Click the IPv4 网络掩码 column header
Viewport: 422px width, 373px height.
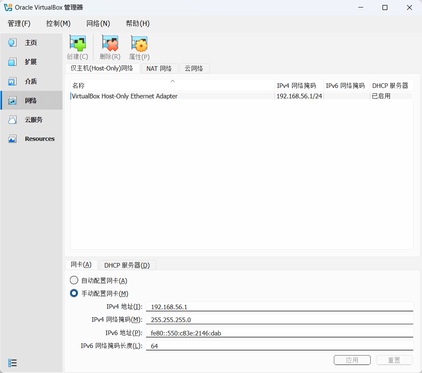coord(299,85)
